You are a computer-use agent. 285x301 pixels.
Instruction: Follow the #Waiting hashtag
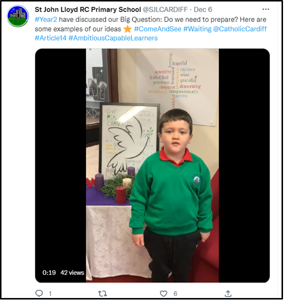(x=198, y=29)
